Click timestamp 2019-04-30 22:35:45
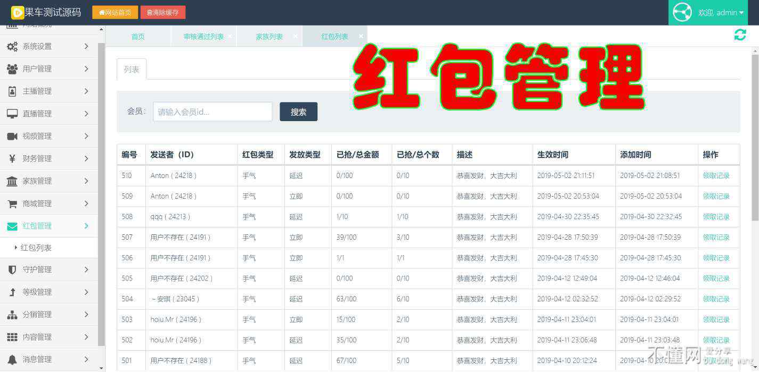759x372 pixels. 568,217
